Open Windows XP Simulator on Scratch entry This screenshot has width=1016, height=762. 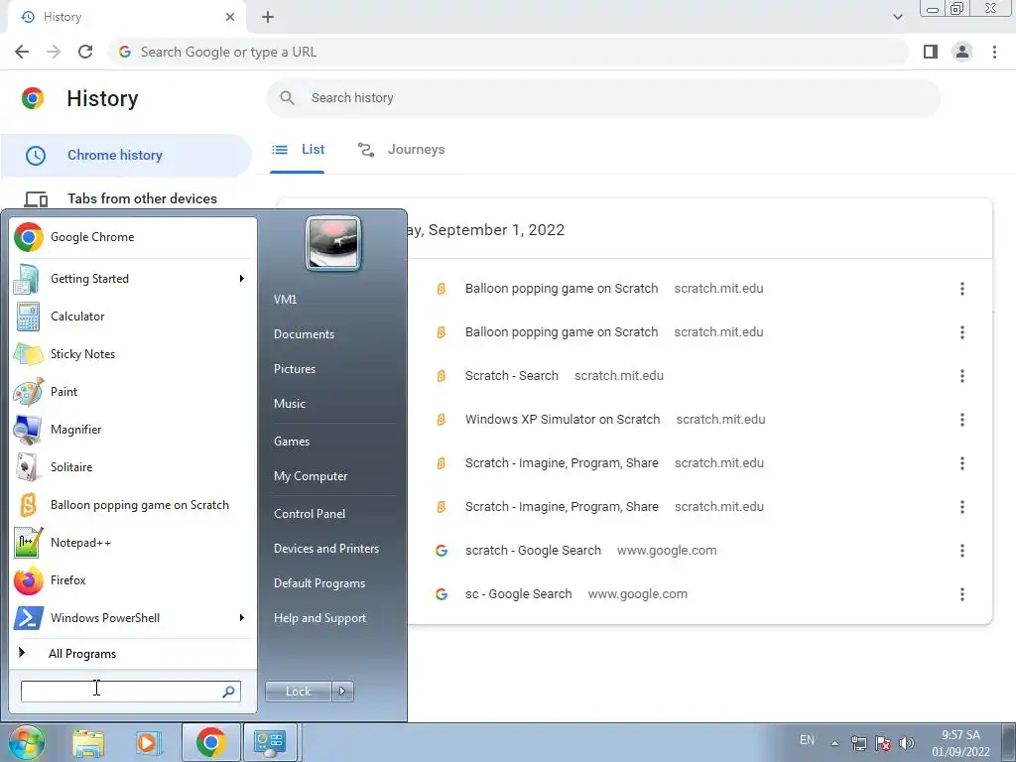coord(563,420)
